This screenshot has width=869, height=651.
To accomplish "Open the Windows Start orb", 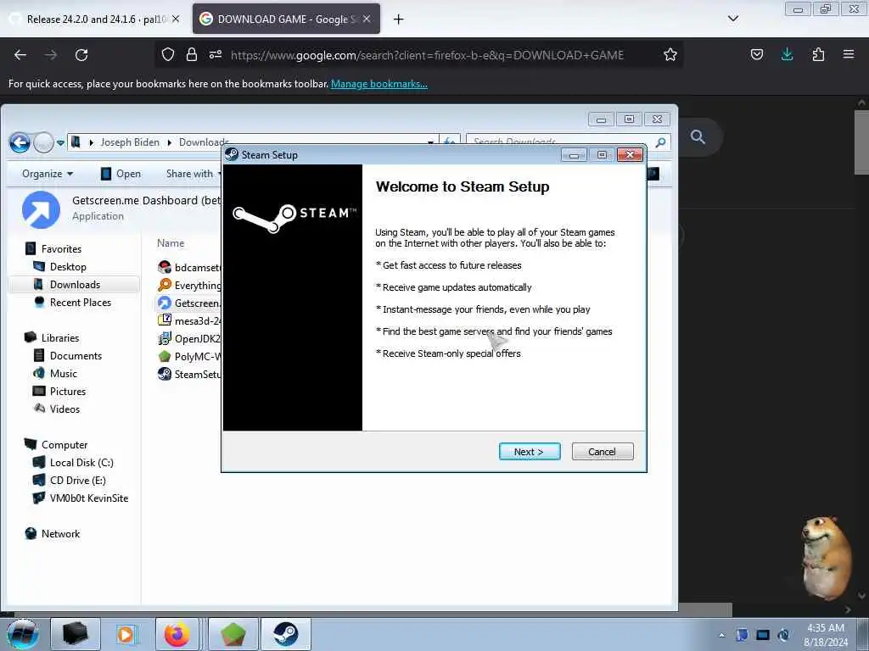I will coord(23,634).
